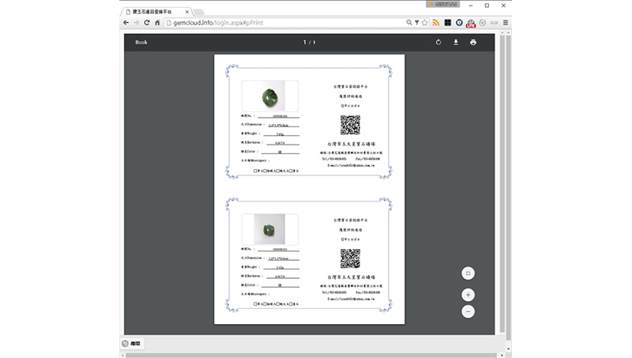Viewport: 632px width, 358px height.
Task: Click the RSS feed extension icon
Action: (435, 23)
